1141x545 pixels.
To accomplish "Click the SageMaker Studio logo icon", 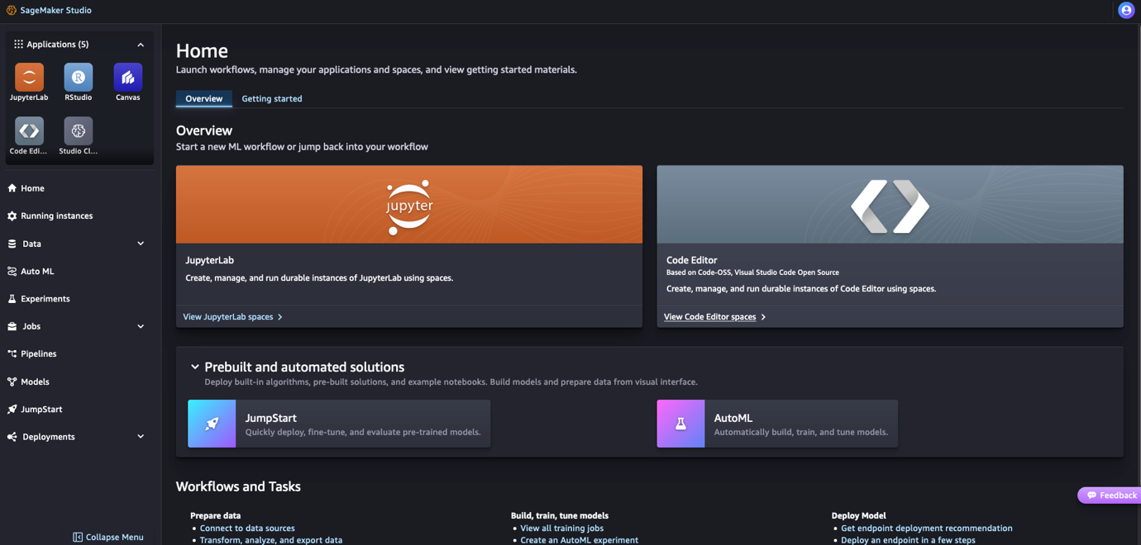I will click(12, 10).
